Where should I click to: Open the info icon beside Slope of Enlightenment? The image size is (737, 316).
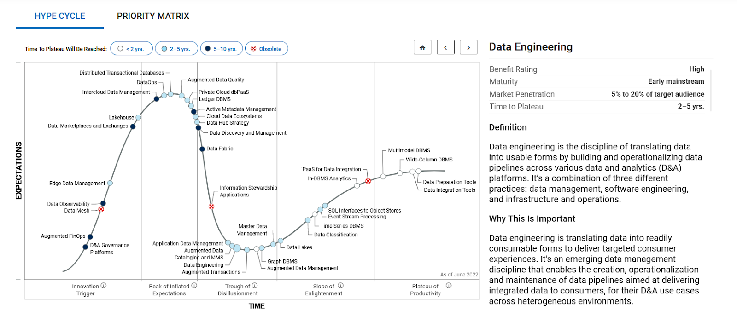[x=340, y=286]
